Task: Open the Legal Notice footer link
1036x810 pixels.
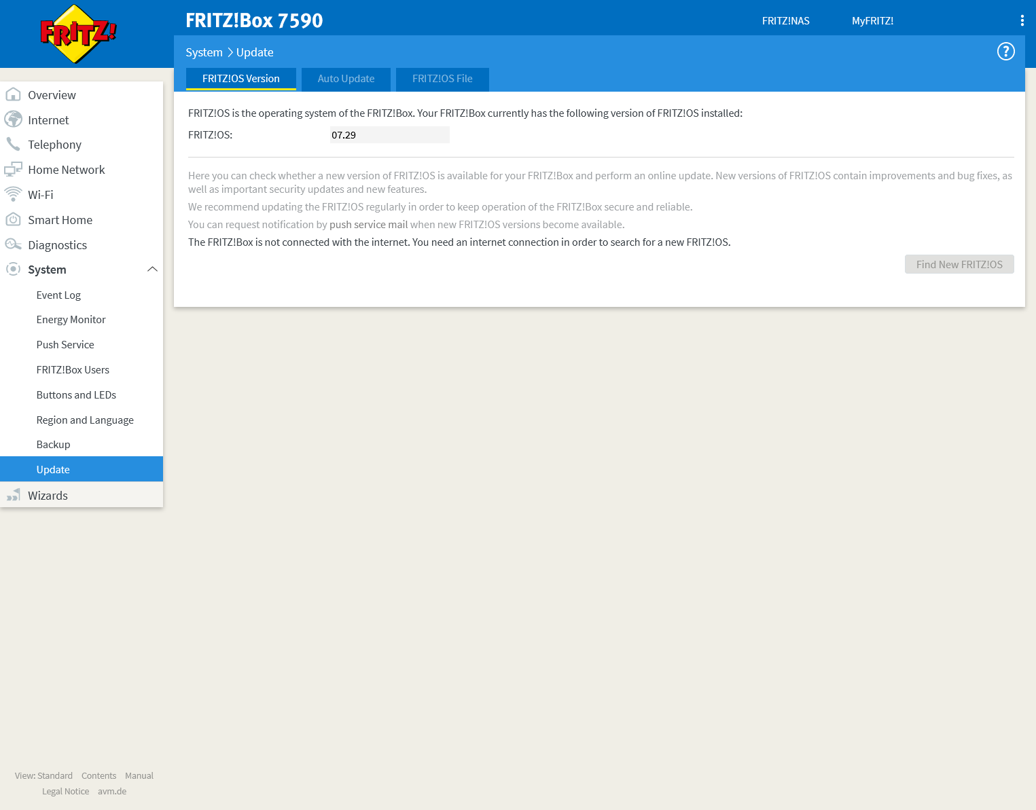Action: (x=65, y=791)
